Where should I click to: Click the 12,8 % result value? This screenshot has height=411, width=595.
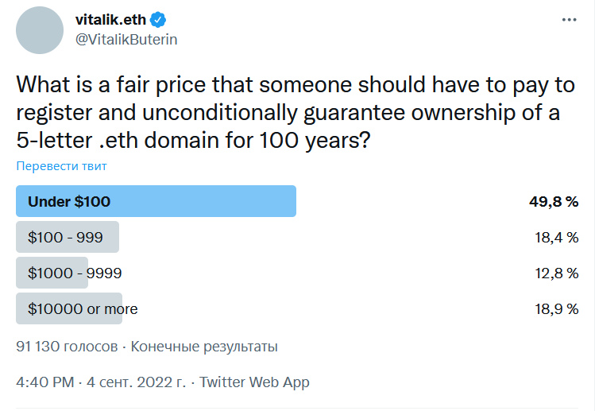(x=556, y=273)
